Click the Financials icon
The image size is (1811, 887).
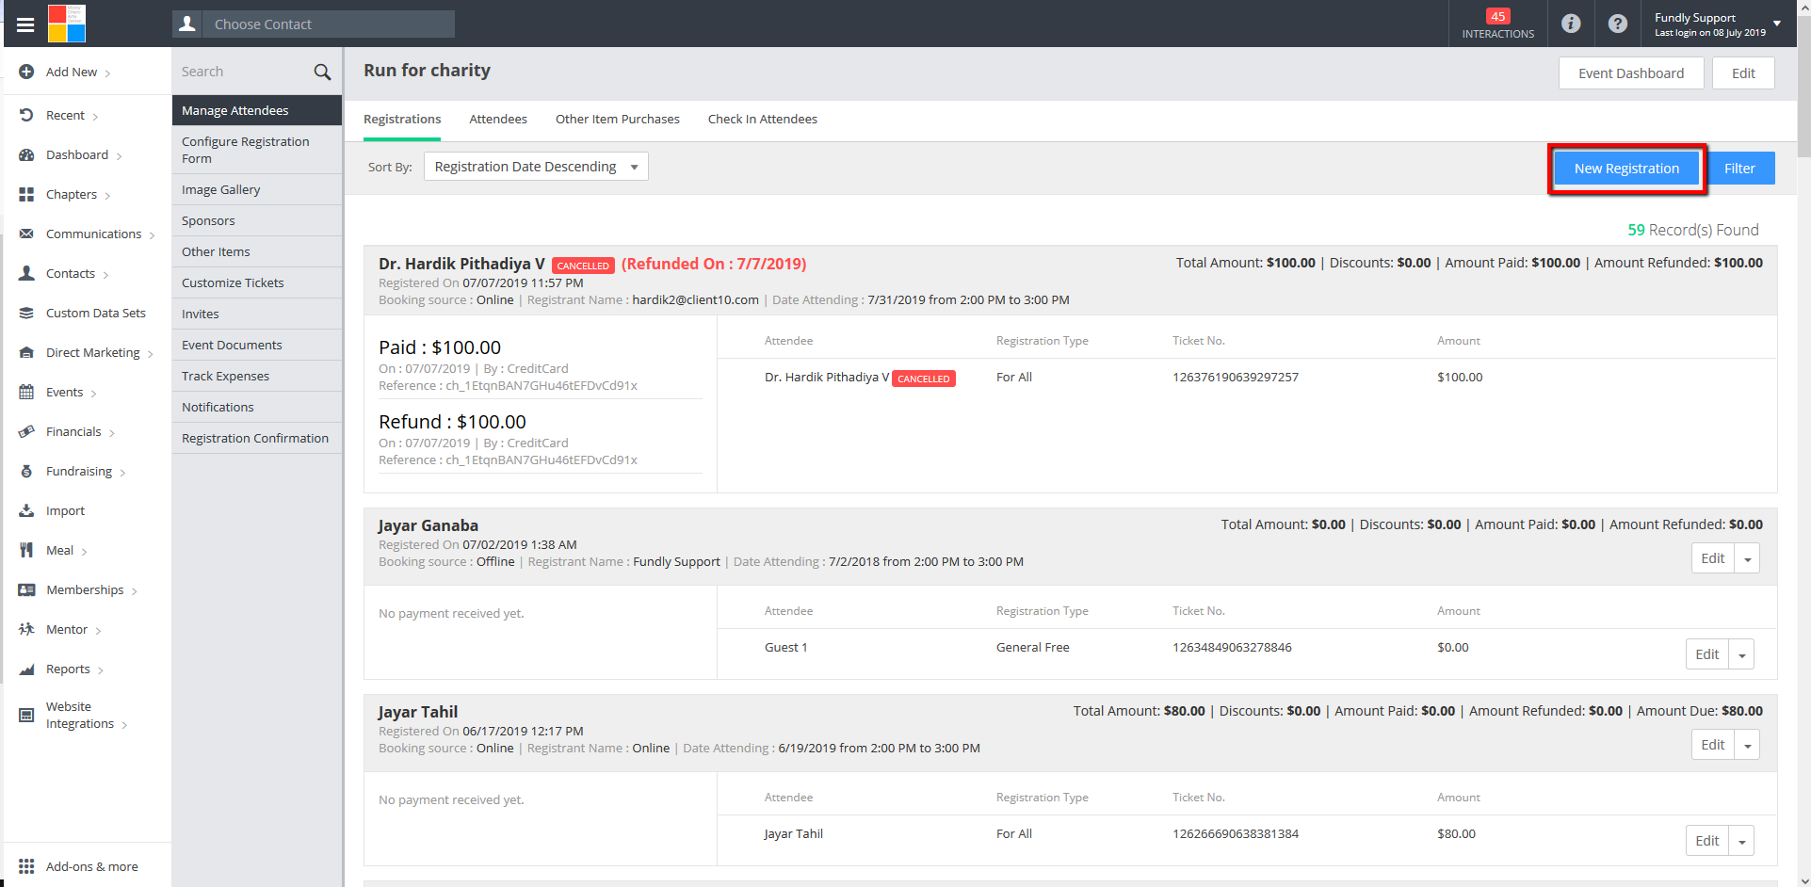tap(26, 431)
